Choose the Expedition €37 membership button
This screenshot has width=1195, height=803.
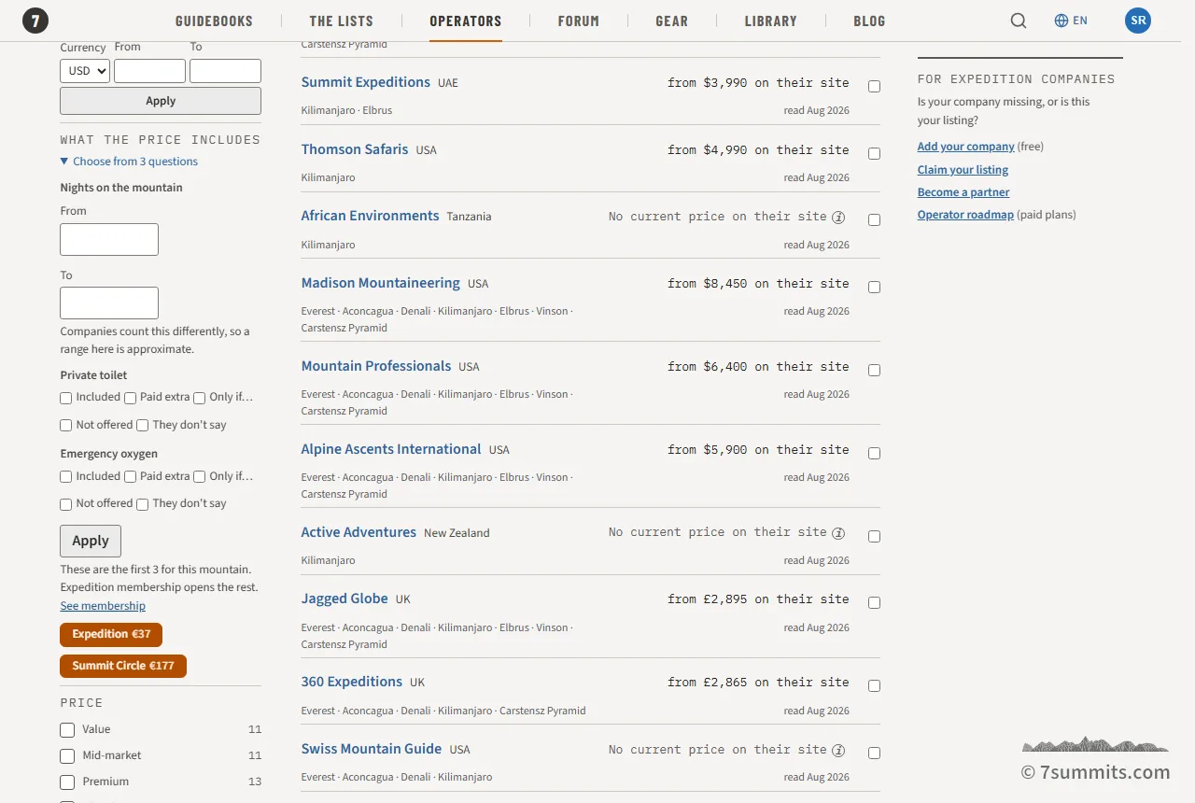pos(111,635)
